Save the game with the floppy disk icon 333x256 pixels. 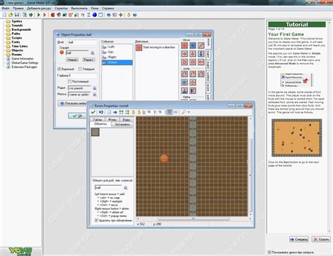(17, 15)
